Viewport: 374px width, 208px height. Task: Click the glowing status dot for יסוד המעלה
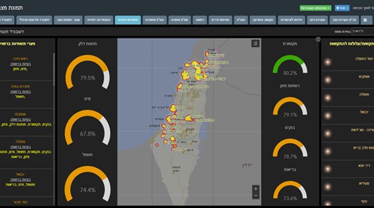click(328, 62)
